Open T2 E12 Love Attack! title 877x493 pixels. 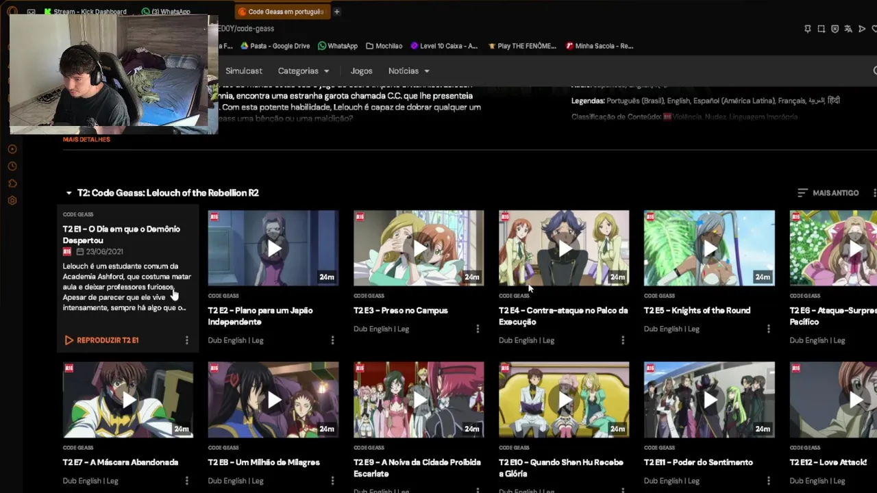coord(828,463)
